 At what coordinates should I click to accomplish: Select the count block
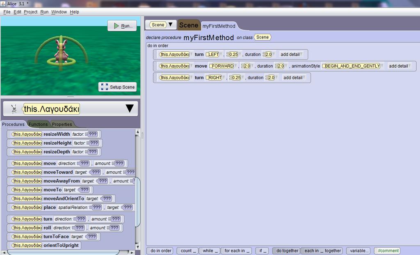click(x=187, y=251)
